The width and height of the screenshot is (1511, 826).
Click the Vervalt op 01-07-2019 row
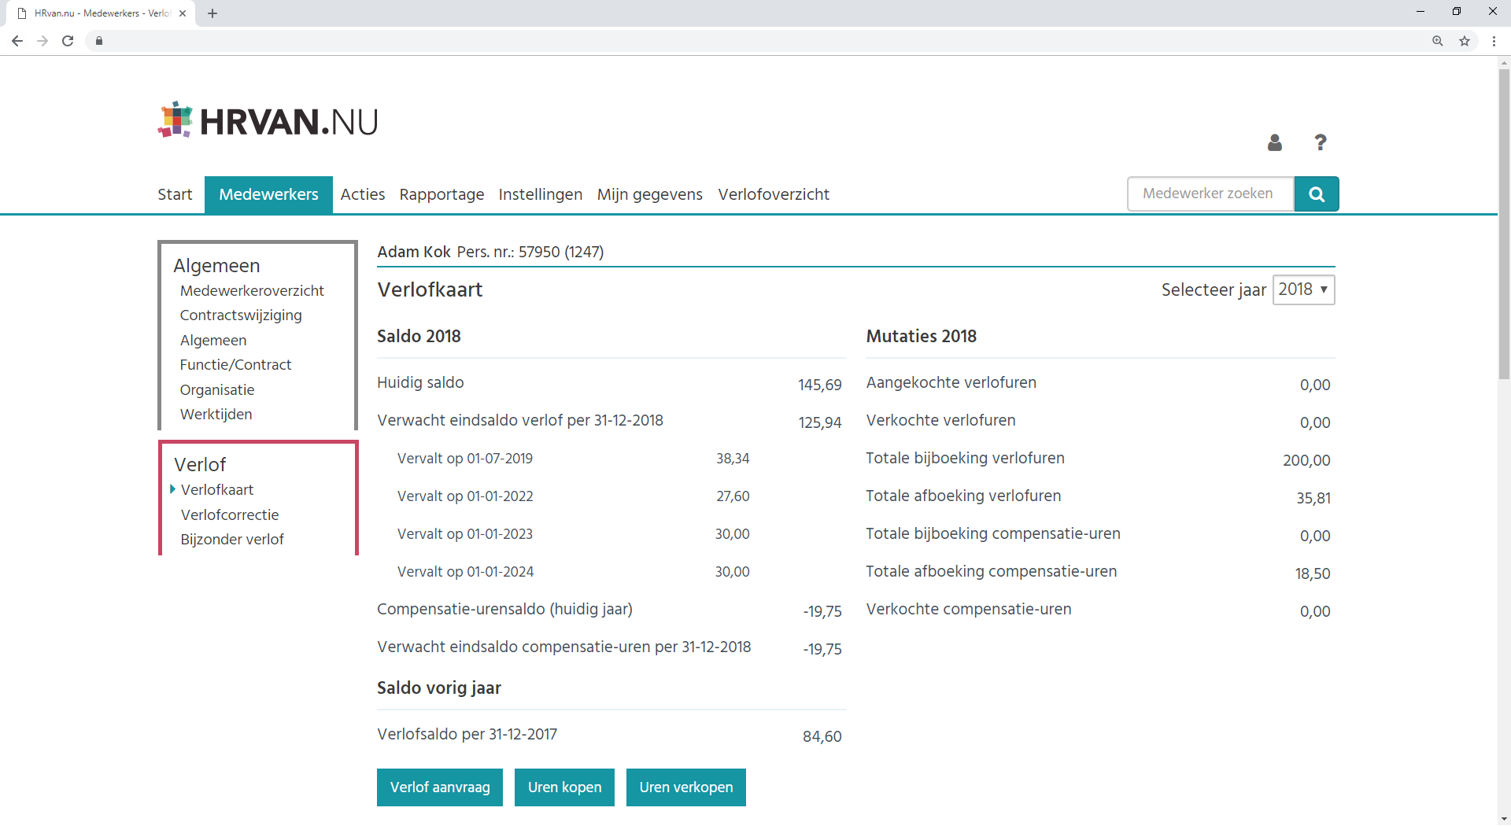click(573, 459)
